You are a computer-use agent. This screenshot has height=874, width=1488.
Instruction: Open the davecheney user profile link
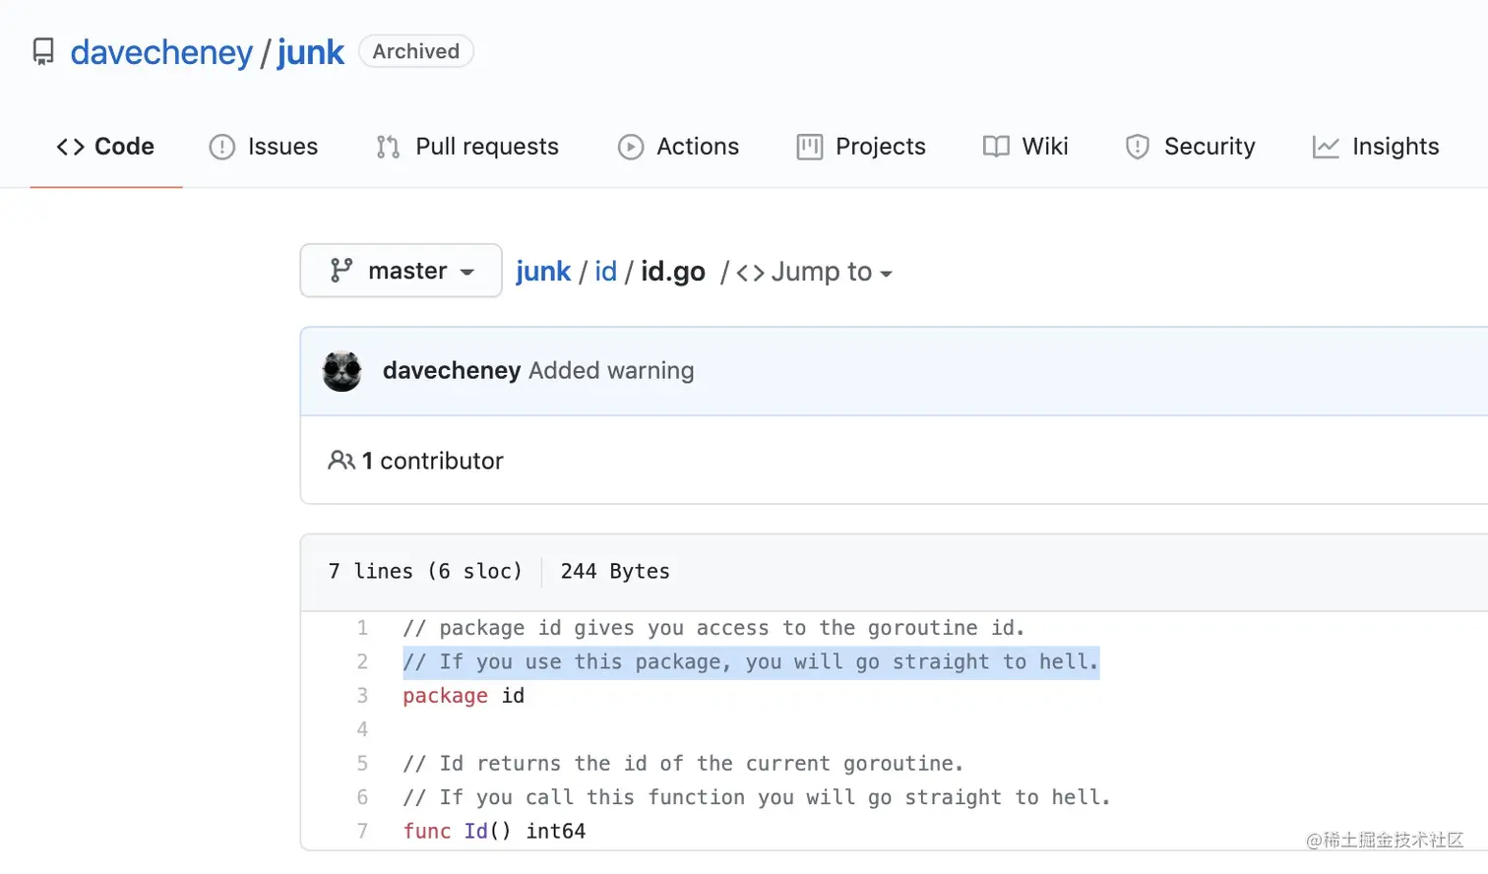click(161, 52)
